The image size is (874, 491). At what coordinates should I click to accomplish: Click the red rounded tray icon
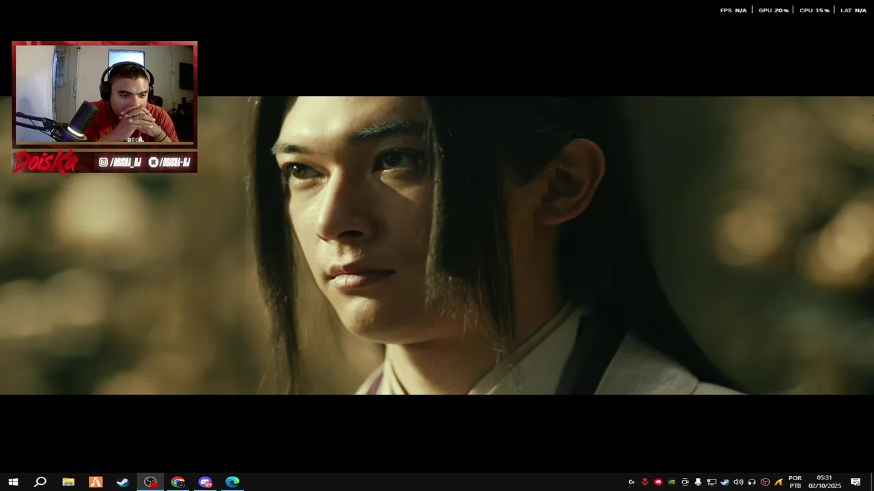(x=658, y=482)
